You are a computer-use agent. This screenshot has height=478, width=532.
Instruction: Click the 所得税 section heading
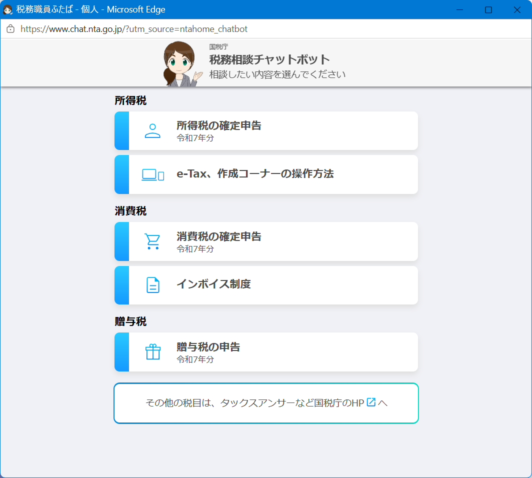click(x=130, y=100)
